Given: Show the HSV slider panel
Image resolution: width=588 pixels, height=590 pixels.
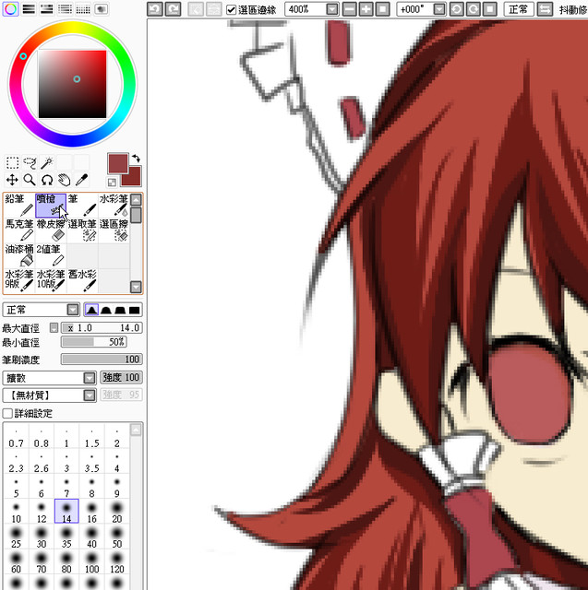Looking at the screenshot, I should [x=47, y=9].
